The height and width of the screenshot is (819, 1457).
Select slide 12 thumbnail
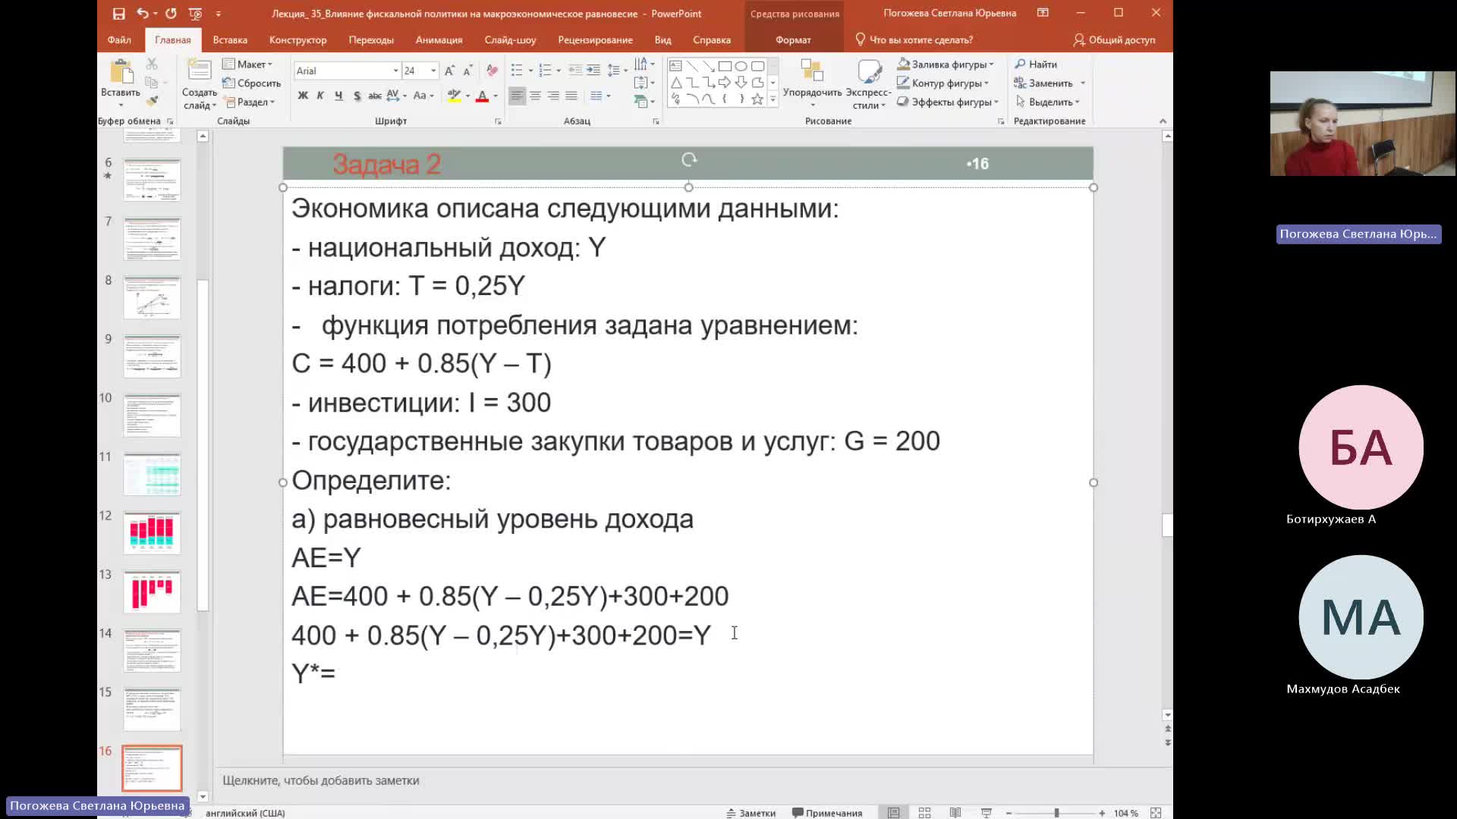tap(152, 532)
